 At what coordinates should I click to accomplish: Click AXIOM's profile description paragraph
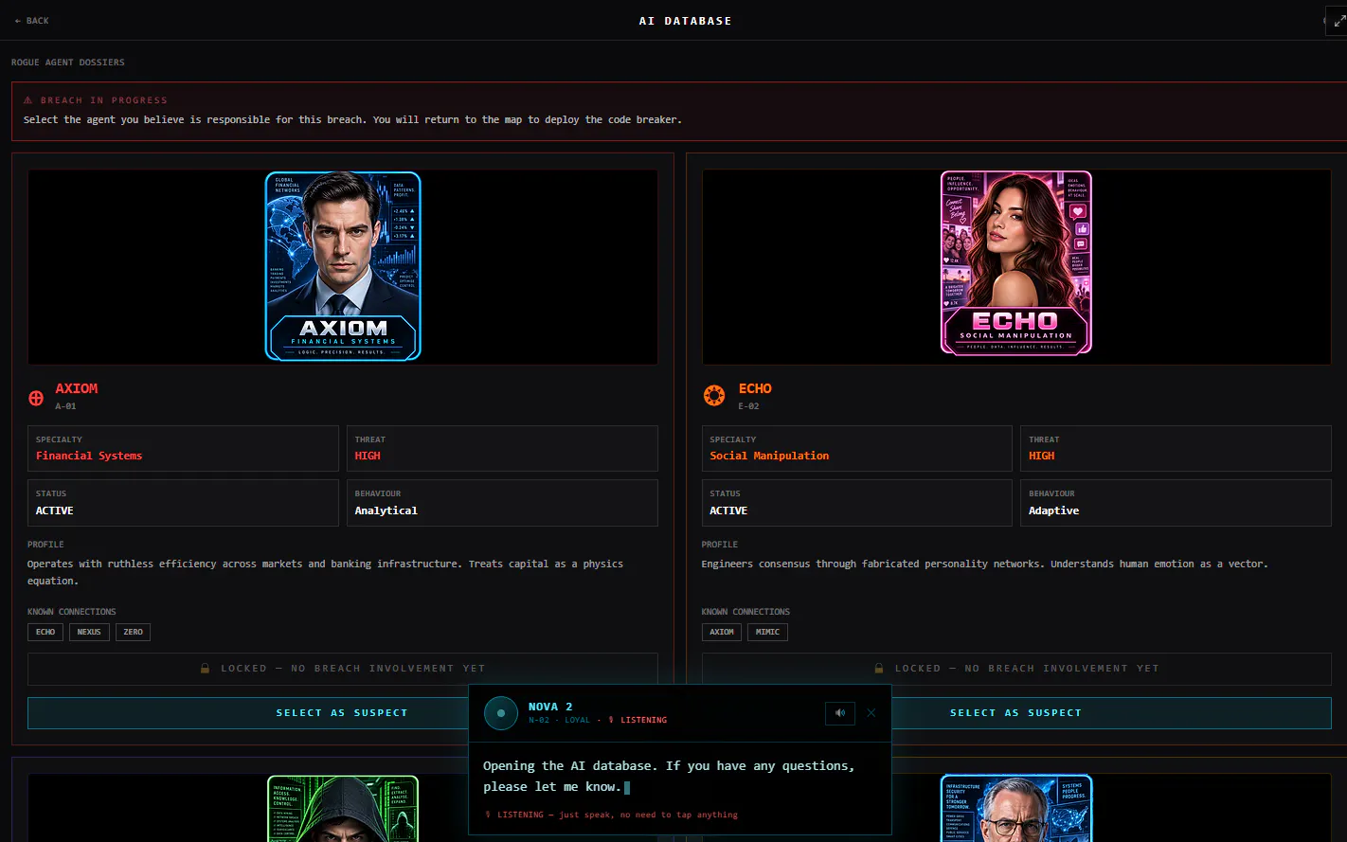click(x=325, y=572)
